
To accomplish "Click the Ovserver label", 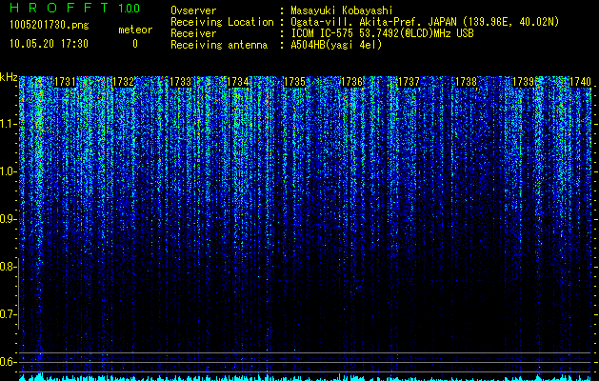I will (x=193, y=10).
